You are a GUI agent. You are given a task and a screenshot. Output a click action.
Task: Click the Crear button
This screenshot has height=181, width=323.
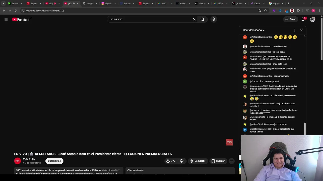click(x=290, y=19)
